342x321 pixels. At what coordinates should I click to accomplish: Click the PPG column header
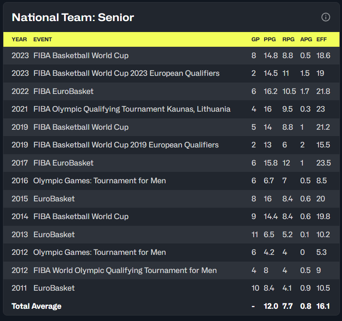(270, 40)
